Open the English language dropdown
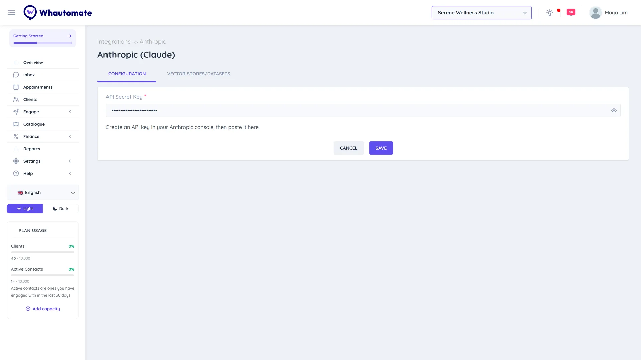 43,193
